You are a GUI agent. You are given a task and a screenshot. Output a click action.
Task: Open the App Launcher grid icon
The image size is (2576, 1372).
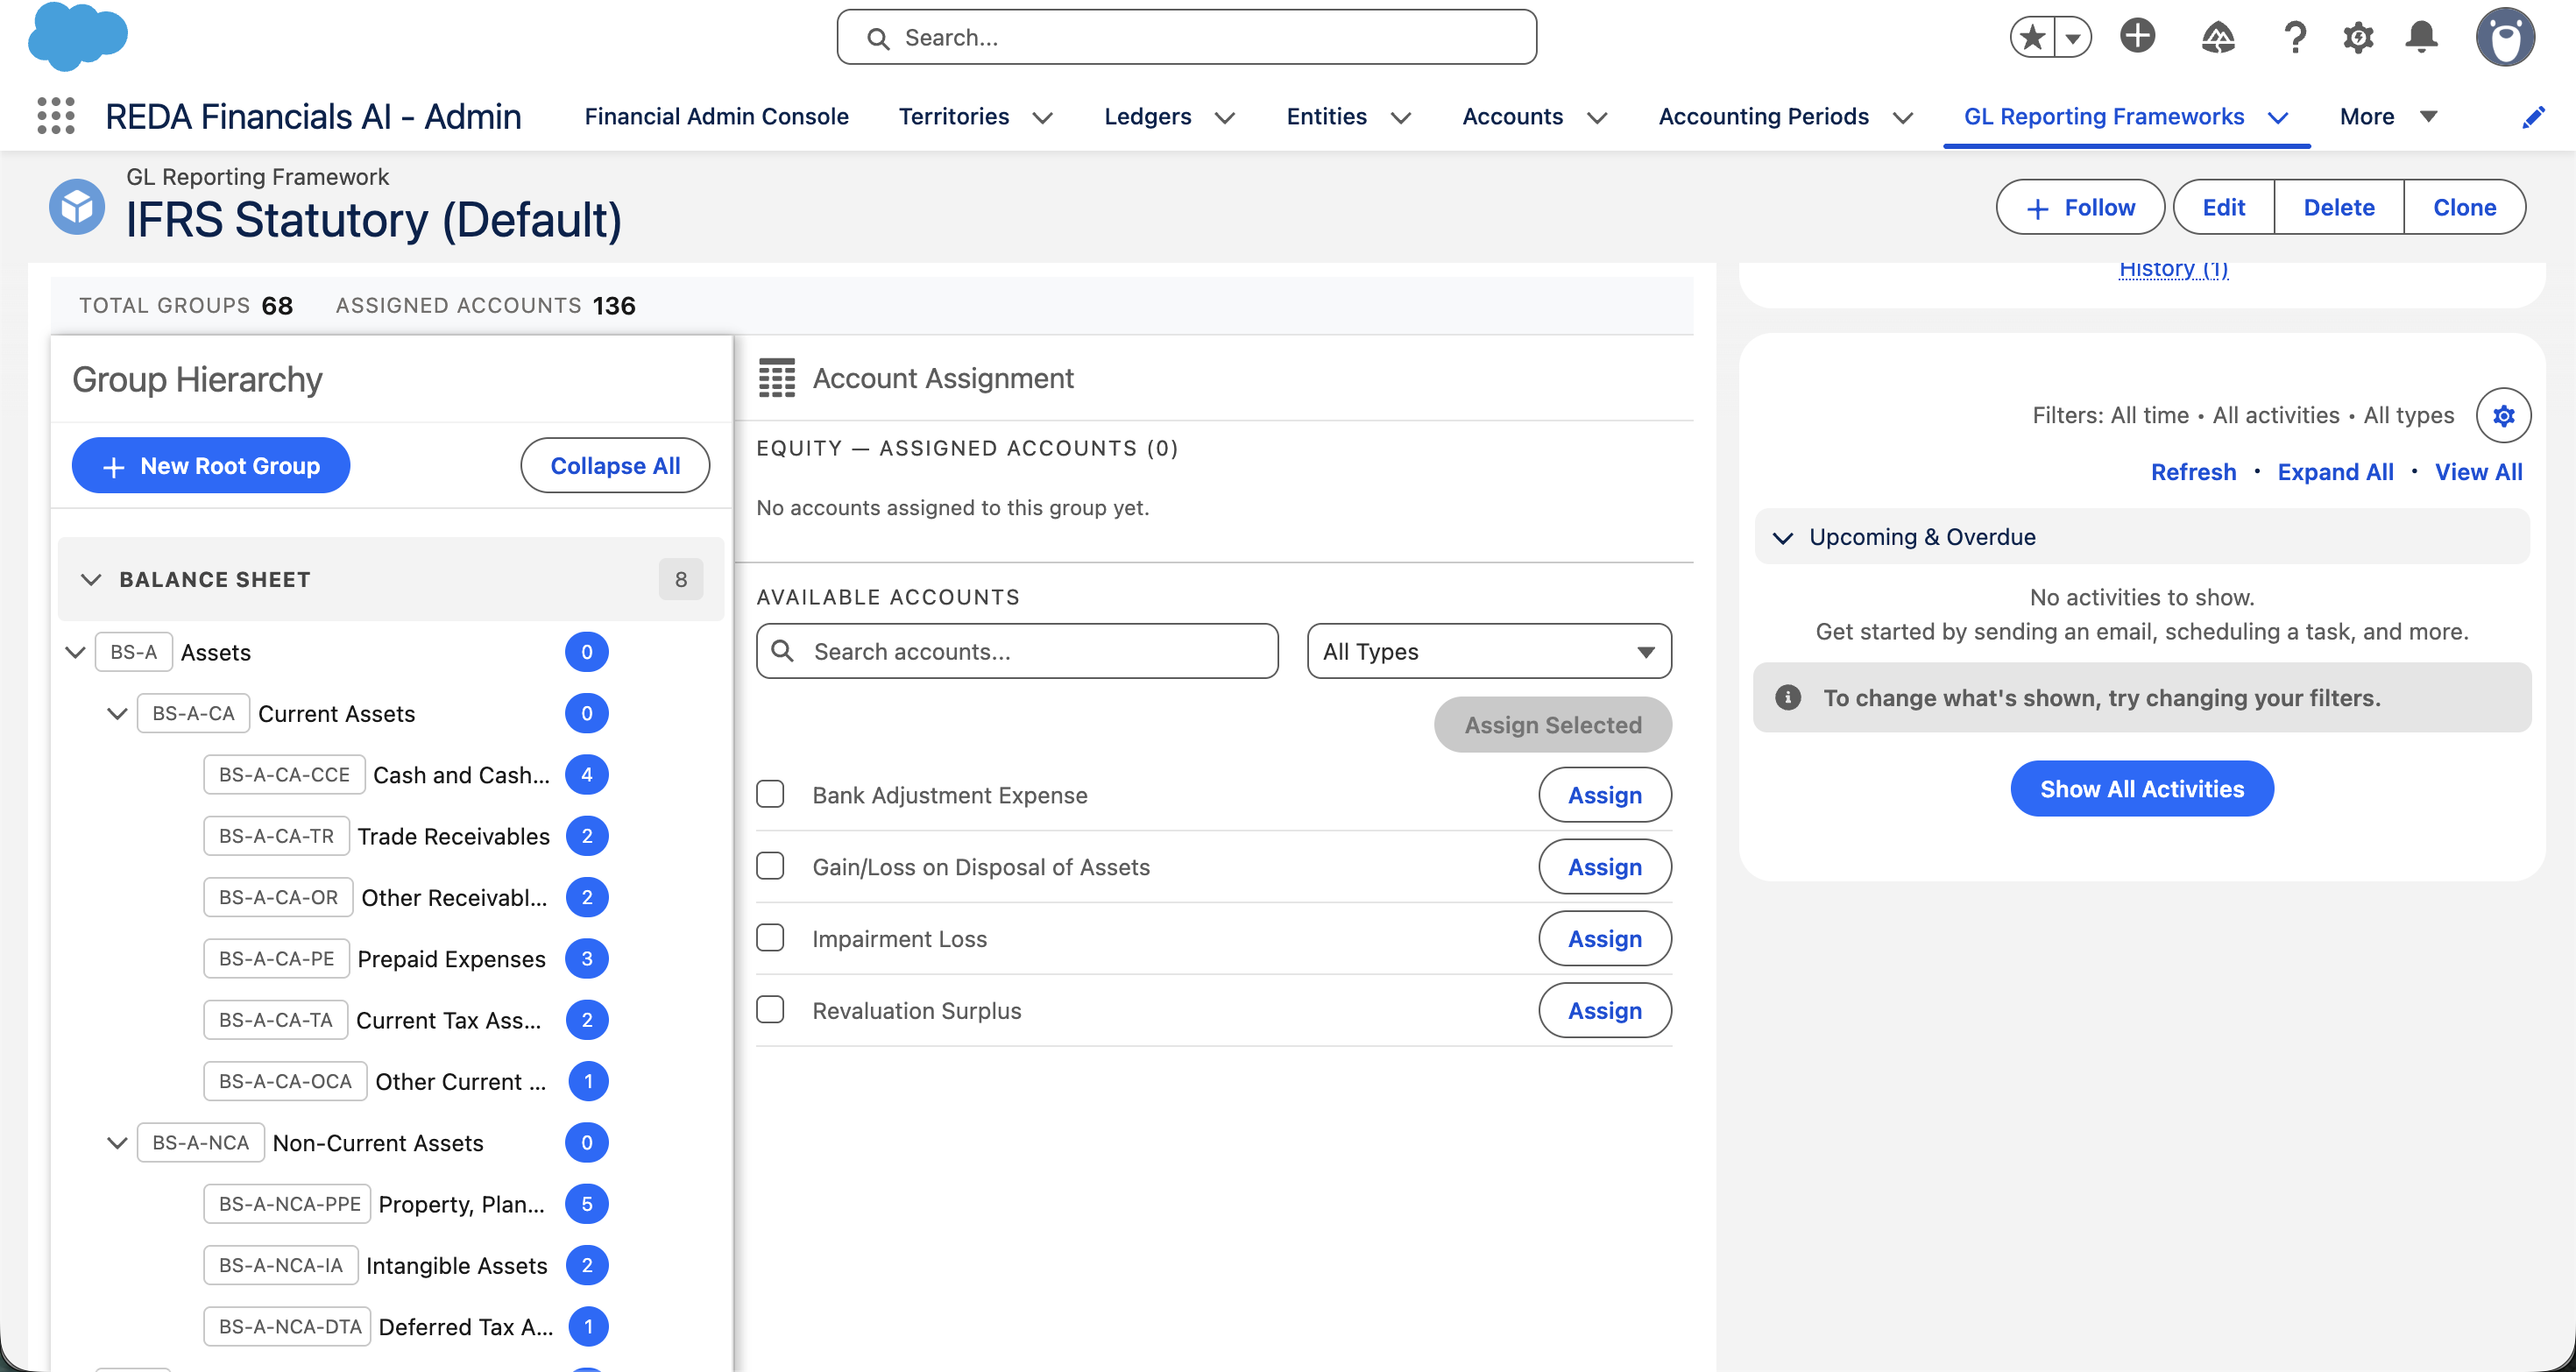56,116
